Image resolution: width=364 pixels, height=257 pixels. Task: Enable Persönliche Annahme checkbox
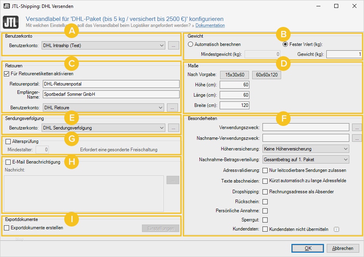[265, 211]
